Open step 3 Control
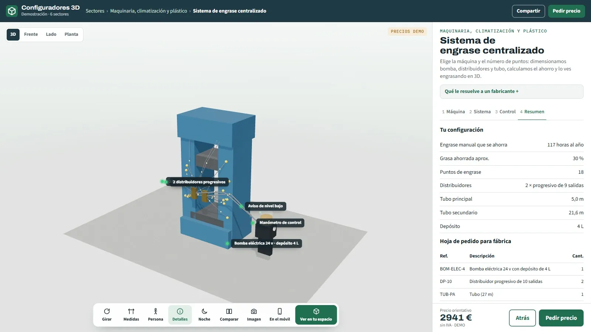 505,112
